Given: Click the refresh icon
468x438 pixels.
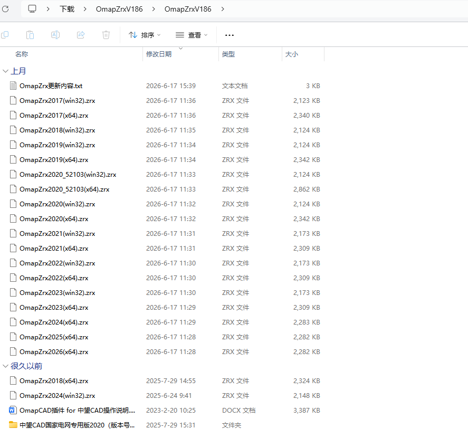Looking at the screenshot, I should click(x=5, y=9).
